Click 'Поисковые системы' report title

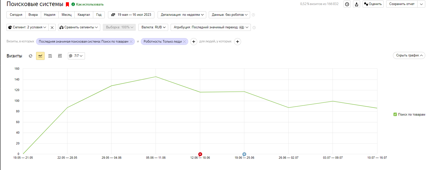pos(35,4)
